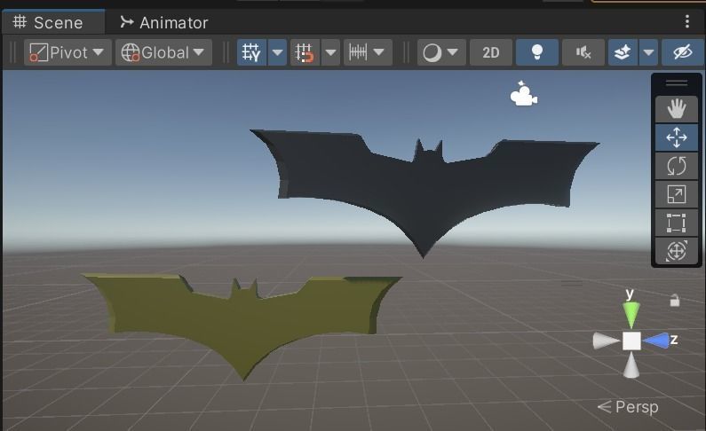This screenshot has height=431, width=706.
Task: Select the Scale tool
Action: [677, 194]
